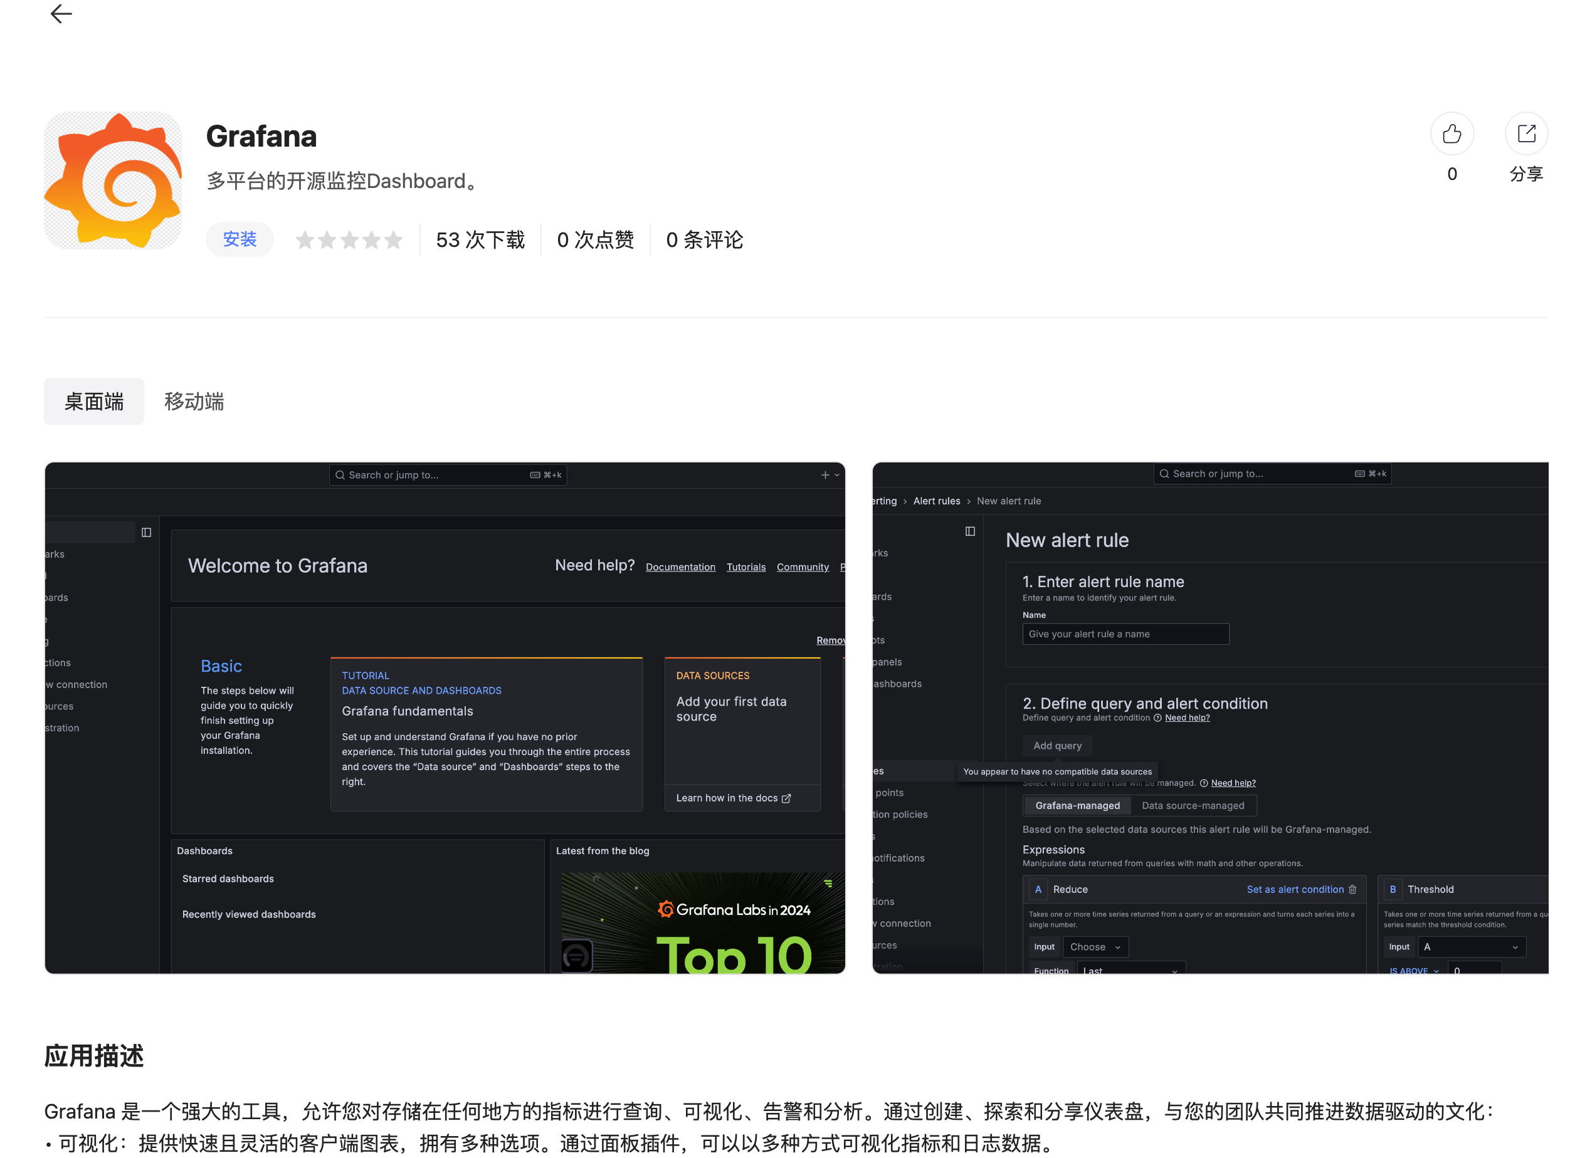Expand the IS ABOVE condition dropdown
The image size is (1570, 1158).
[1414, 970]
